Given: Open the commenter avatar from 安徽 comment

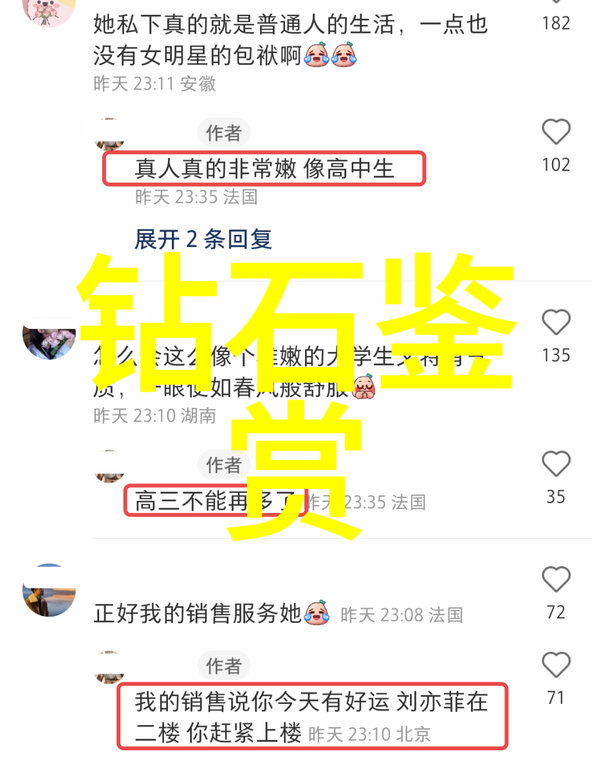Looking at the screenshot, I should point(49,11).
